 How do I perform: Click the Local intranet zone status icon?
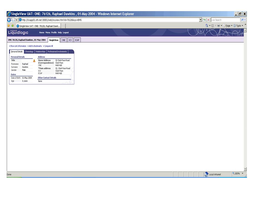pyautogui.click(x=206, y=174)
